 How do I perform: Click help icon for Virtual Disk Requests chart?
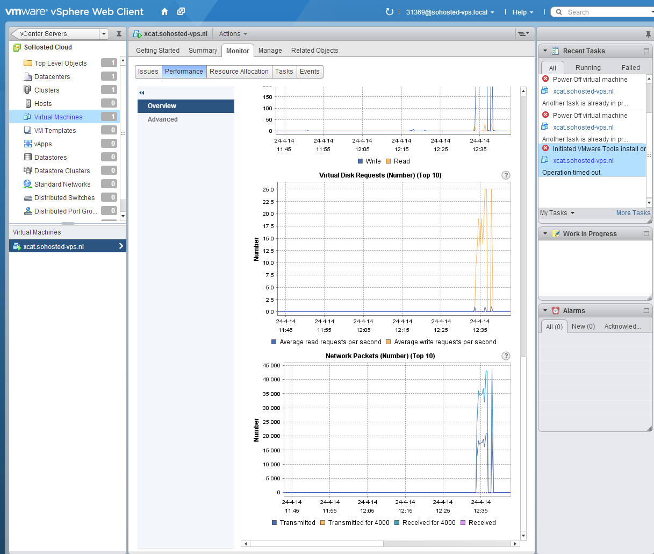(x=505, y=175)
